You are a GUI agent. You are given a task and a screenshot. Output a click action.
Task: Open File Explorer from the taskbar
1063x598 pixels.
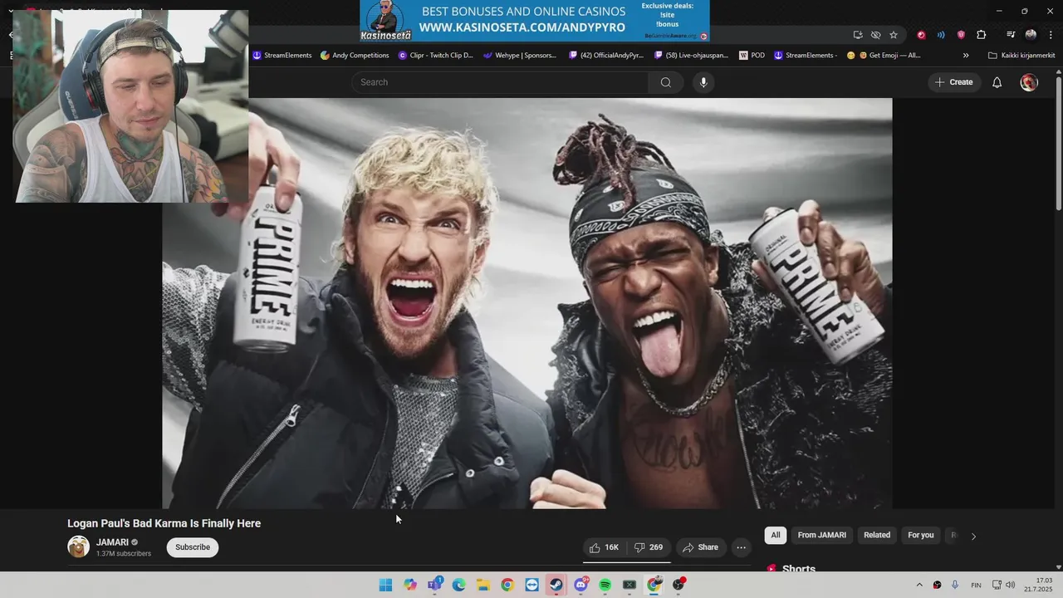coord(483,585)
